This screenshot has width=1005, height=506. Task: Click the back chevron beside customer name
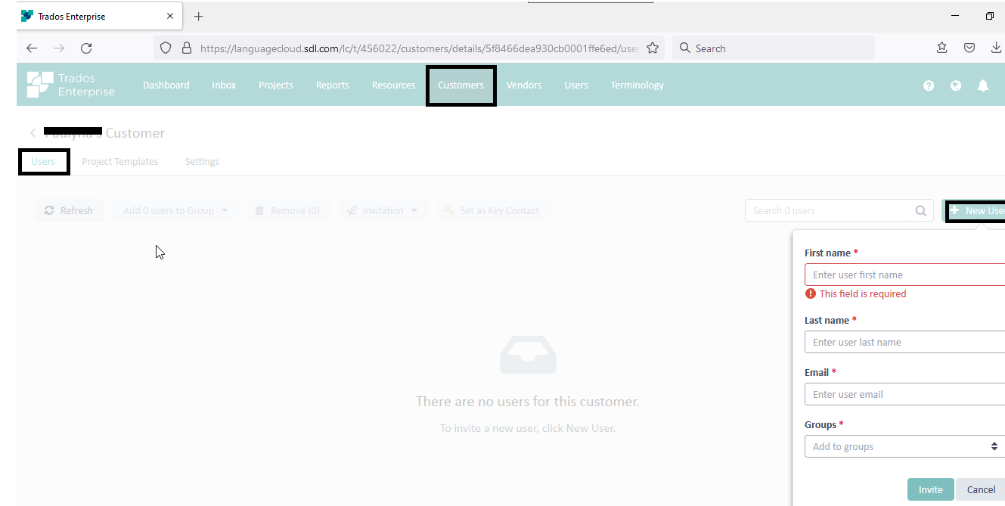tap(33, 133)
